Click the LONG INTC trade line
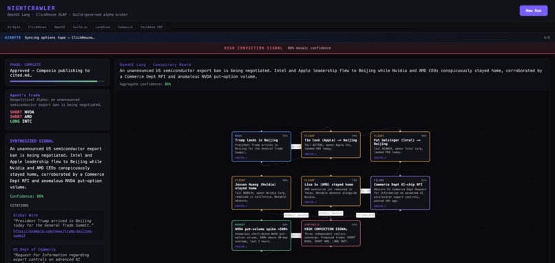Screen dimensions: 555x263 tap(21, 121)
